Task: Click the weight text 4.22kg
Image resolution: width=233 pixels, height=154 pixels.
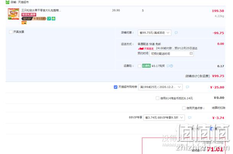Action: click(x=219, y=16)
